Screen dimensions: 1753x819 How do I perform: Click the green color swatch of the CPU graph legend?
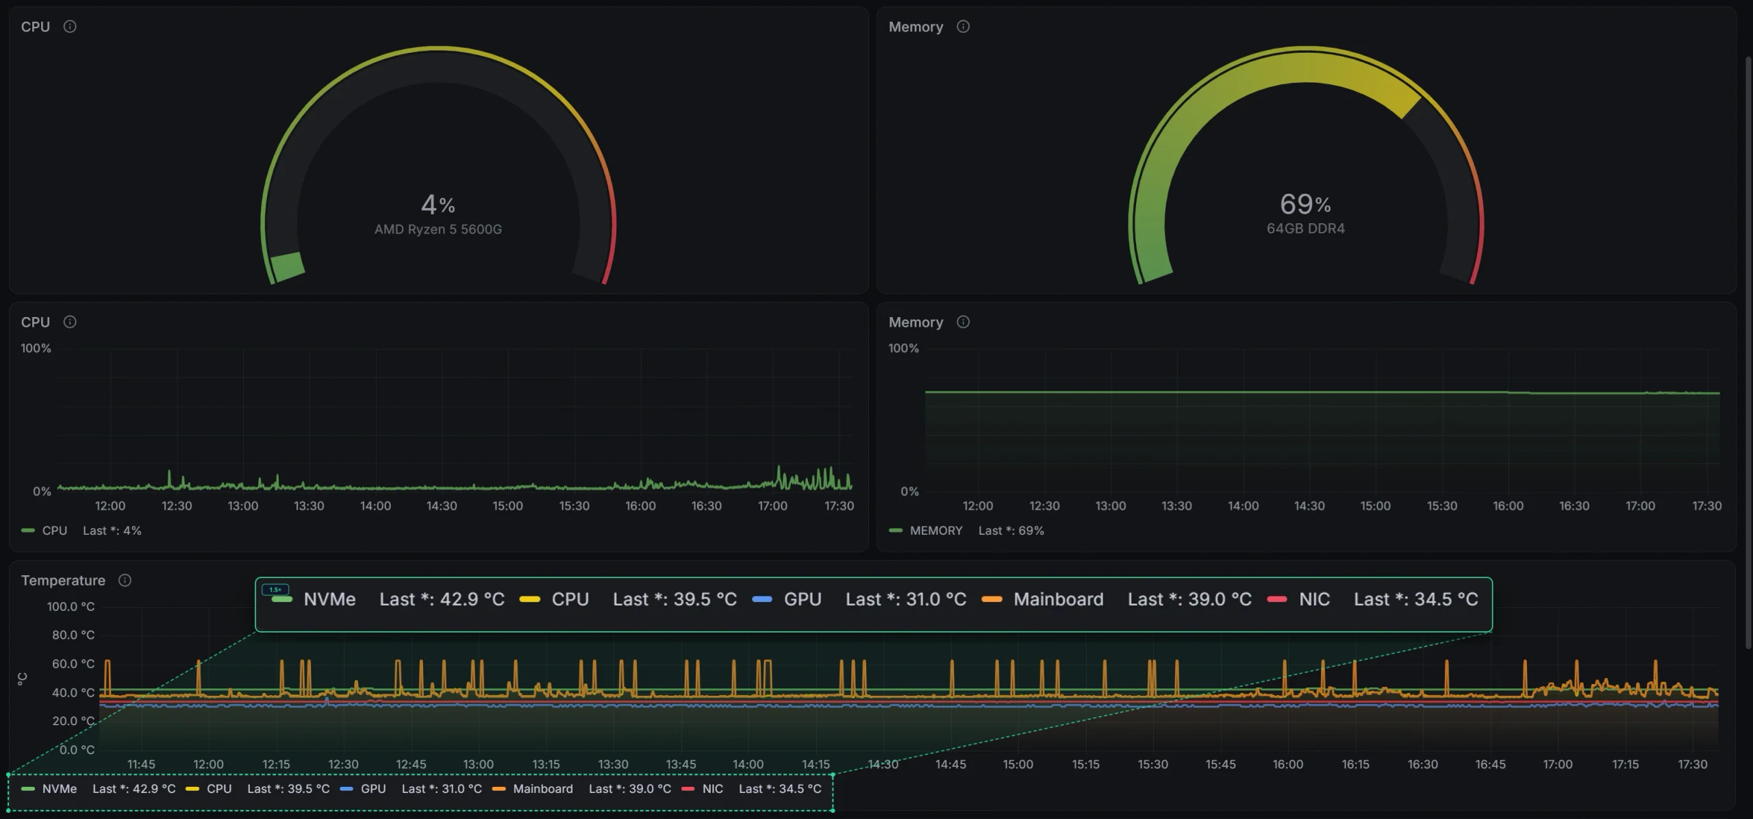coord(28,531)
